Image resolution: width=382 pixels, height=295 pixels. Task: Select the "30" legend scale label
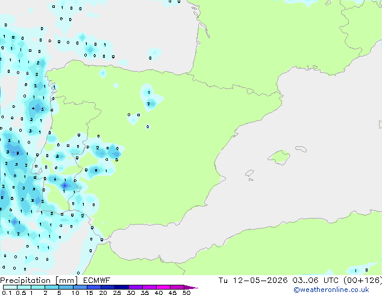point(131,293)
